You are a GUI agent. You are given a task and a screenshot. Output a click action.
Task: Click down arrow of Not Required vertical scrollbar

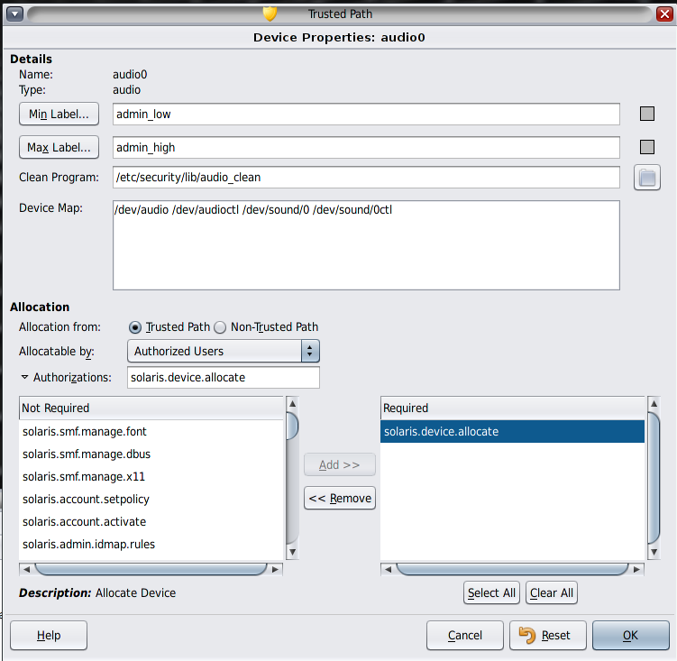[292, 552]
